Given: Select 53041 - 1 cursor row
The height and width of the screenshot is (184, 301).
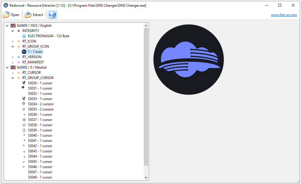Looking at the screenshot, I should coord(40,141).
